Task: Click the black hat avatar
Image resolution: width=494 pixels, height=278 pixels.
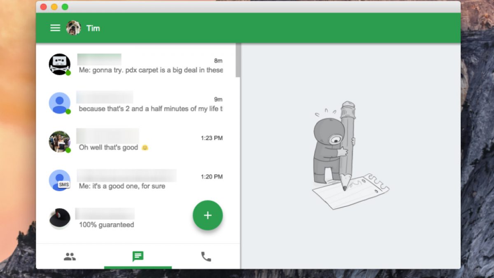Action: (60, 218)
